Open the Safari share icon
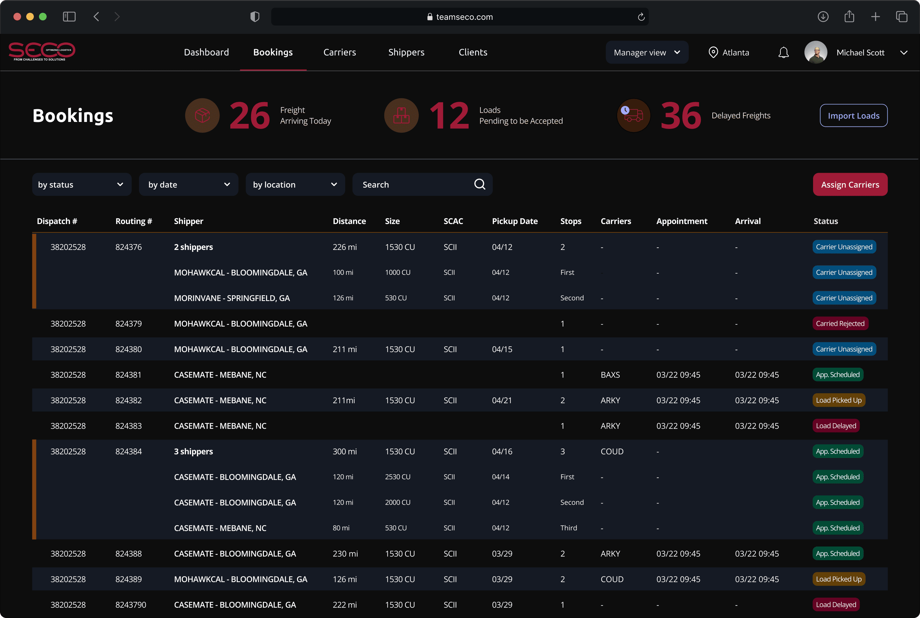The image size is (920, 618). click(x=849, y=17)
